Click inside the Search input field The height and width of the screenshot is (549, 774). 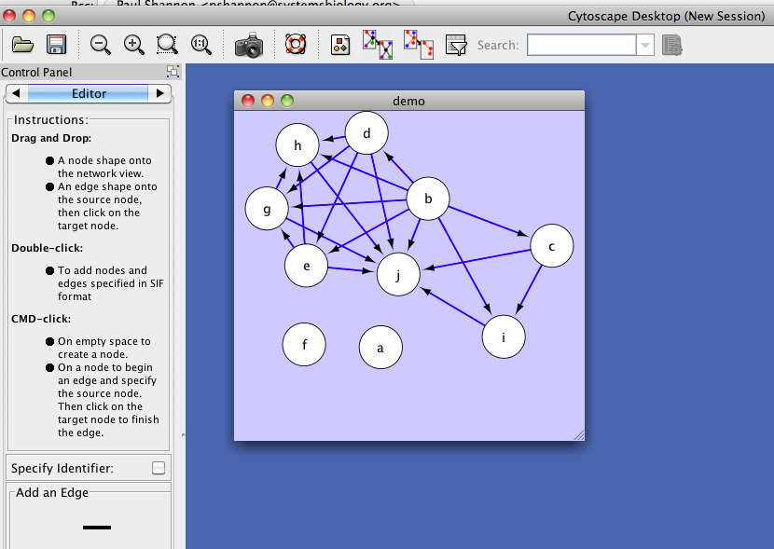click(581, 45)
